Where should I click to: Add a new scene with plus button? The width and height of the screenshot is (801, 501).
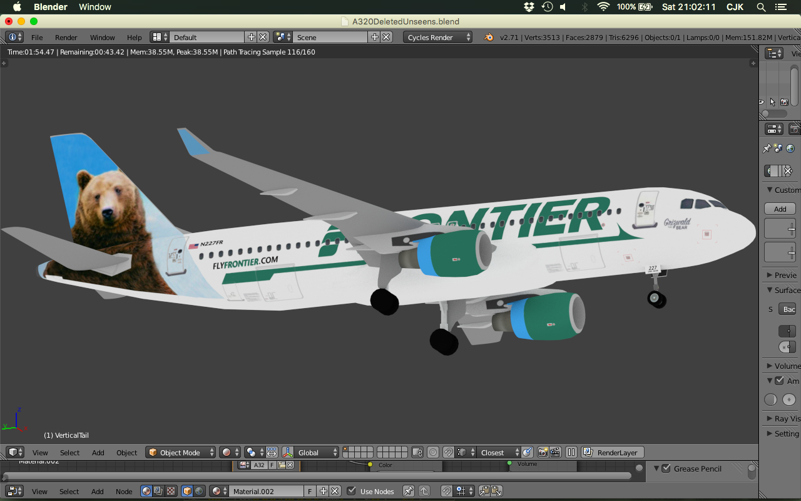[374, 38]
